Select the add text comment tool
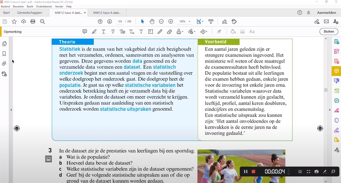Screen dimensions: 341x183 141,32
